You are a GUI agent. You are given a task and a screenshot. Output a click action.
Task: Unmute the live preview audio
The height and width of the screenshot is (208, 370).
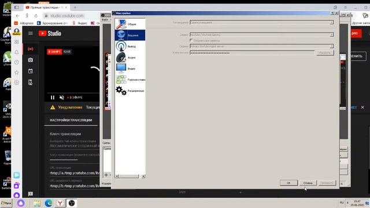62,98
